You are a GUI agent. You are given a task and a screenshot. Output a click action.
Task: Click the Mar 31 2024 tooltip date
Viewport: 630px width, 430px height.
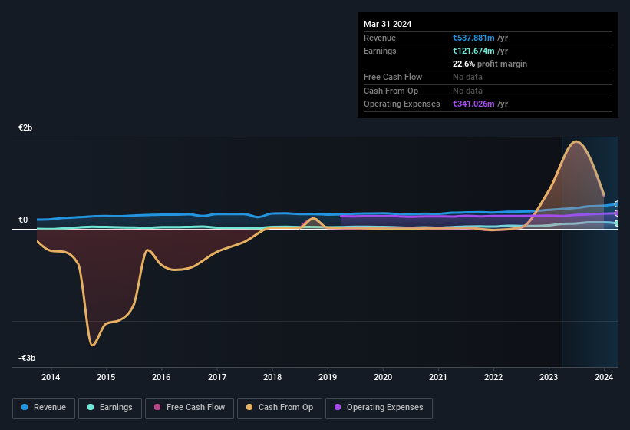tap(388, 24)
